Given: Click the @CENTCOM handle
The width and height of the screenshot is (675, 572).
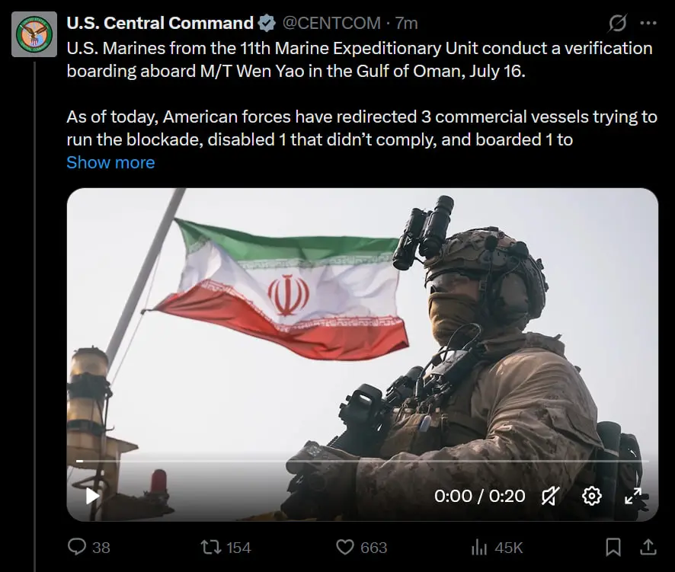Looking at the screenshot, I should [331, 24].
